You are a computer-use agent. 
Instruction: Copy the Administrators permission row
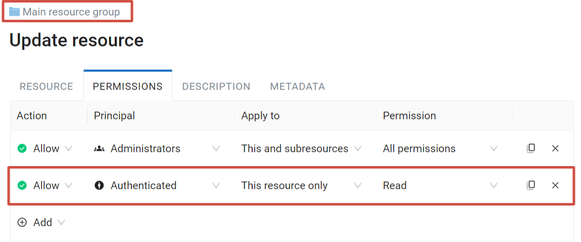tap(531, 148)
